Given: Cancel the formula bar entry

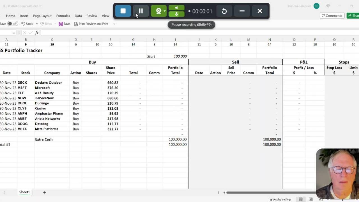Looking at the screenshot, I should [x=25, y=33].
